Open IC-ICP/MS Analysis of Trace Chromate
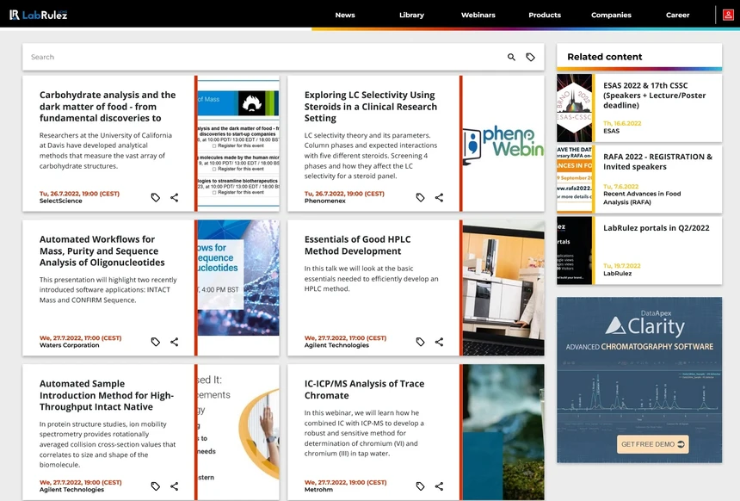 pos(364,390)
